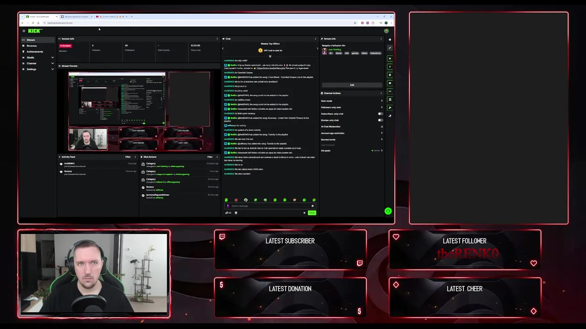Click the 'chill' stream tag
This screenshot has height=329, width=586.
[x=347, y=53]
